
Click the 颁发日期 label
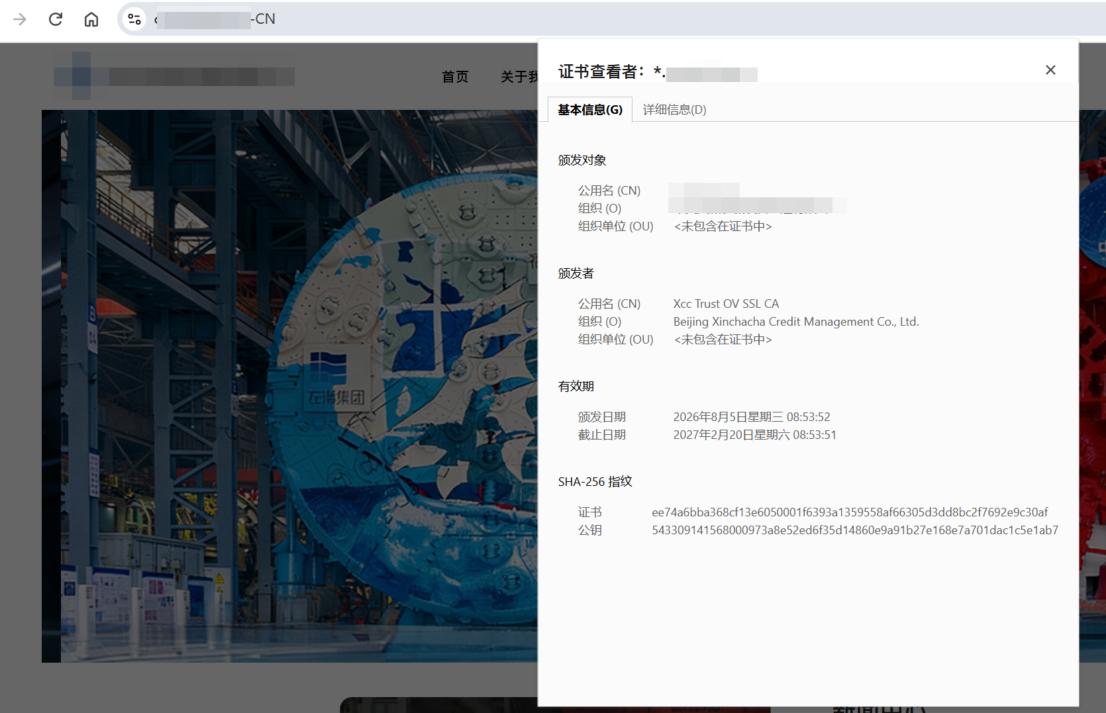click(602, 417)
